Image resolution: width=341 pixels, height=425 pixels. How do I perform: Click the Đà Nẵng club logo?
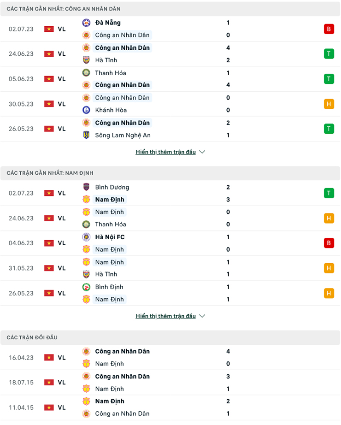86,23
